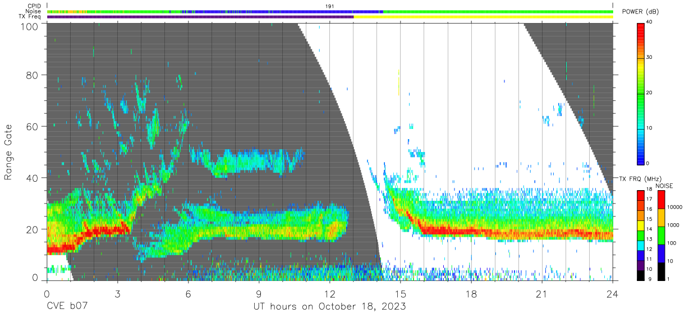Screen dimensions: 689x318
Task: Click the noise scale value 10000
Action: click(675, 207)
